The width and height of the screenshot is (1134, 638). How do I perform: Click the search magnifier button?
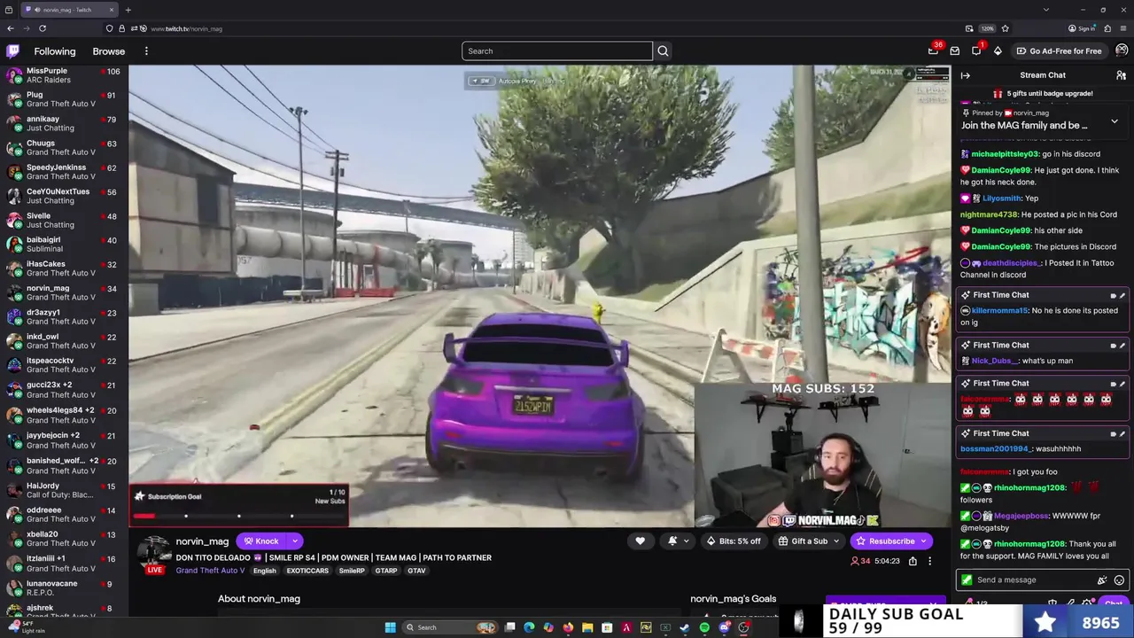663,51
